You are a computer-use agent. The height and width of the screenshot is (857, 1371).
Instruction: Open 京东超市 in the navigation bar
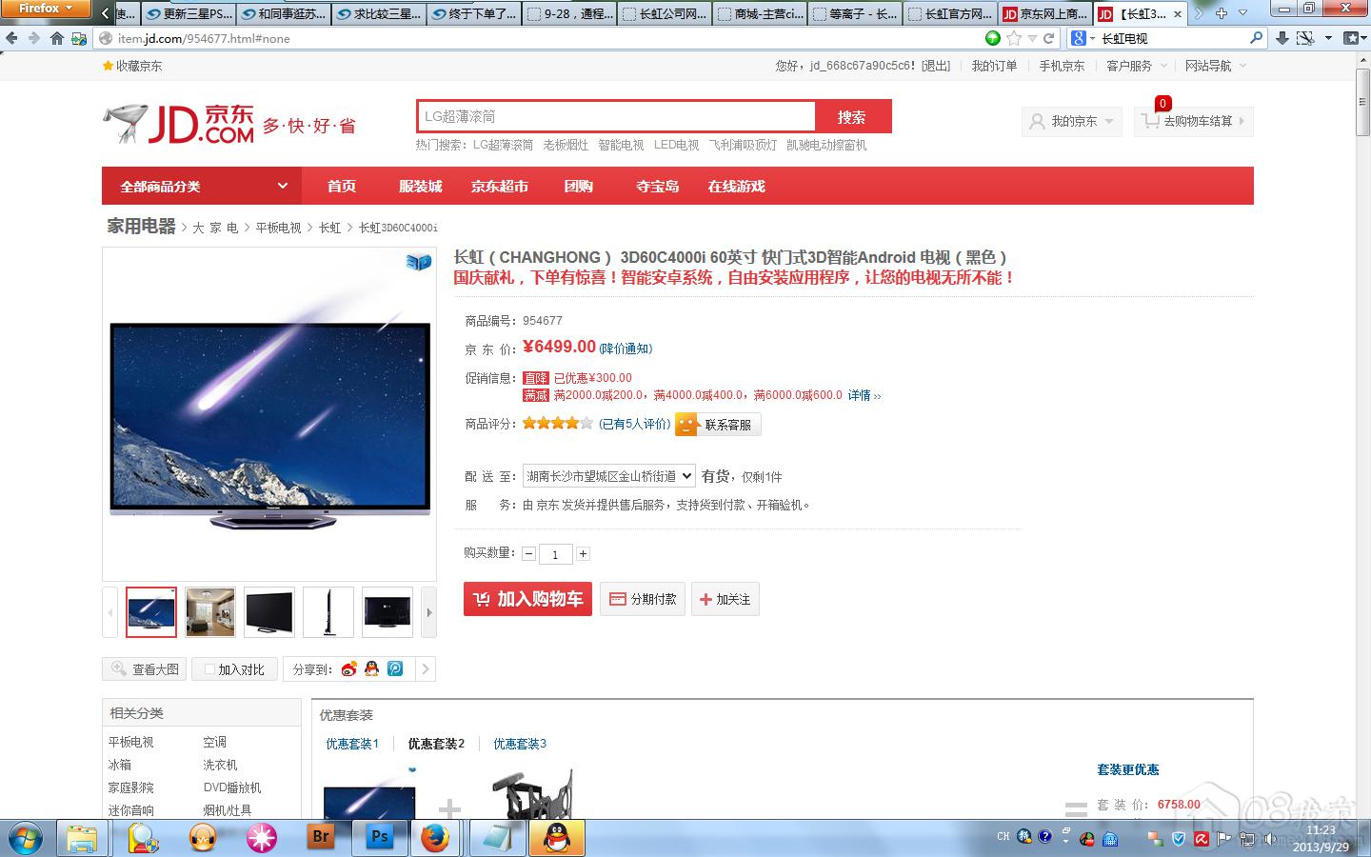click(499, 187)
